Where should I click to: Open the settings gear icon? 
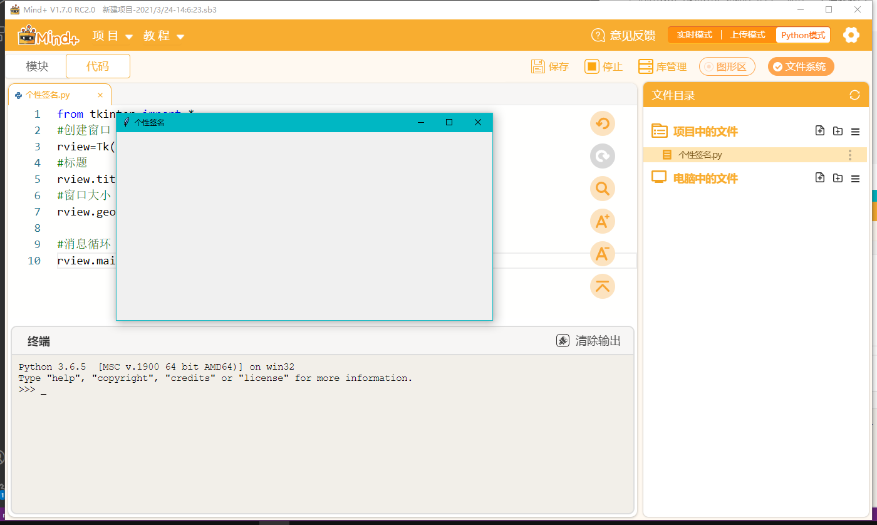click(x=851, y=35)
